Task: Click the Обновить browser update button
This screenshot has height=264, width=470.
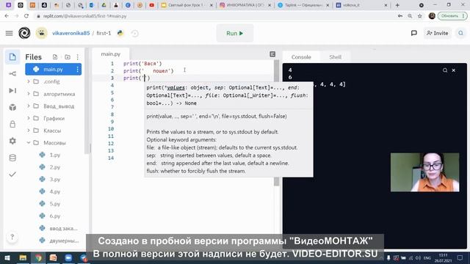Action: [x=452, y=16]
